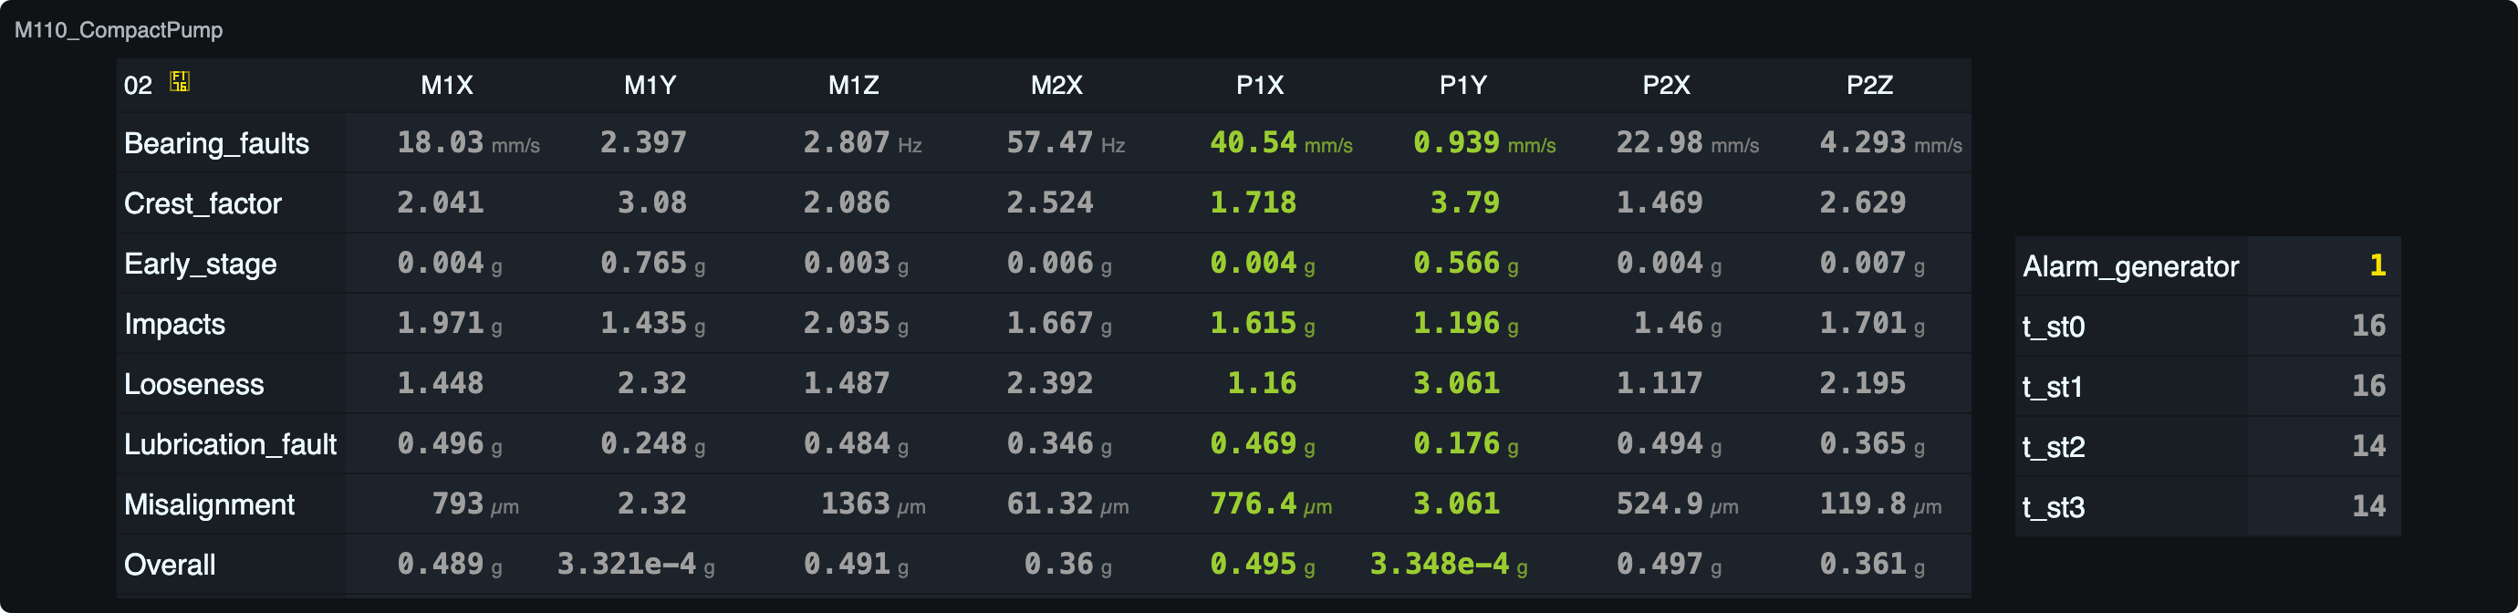Click Bearing_faults M2X value 57.47 Hz
2518x613 pixels.
(1067, 142)
